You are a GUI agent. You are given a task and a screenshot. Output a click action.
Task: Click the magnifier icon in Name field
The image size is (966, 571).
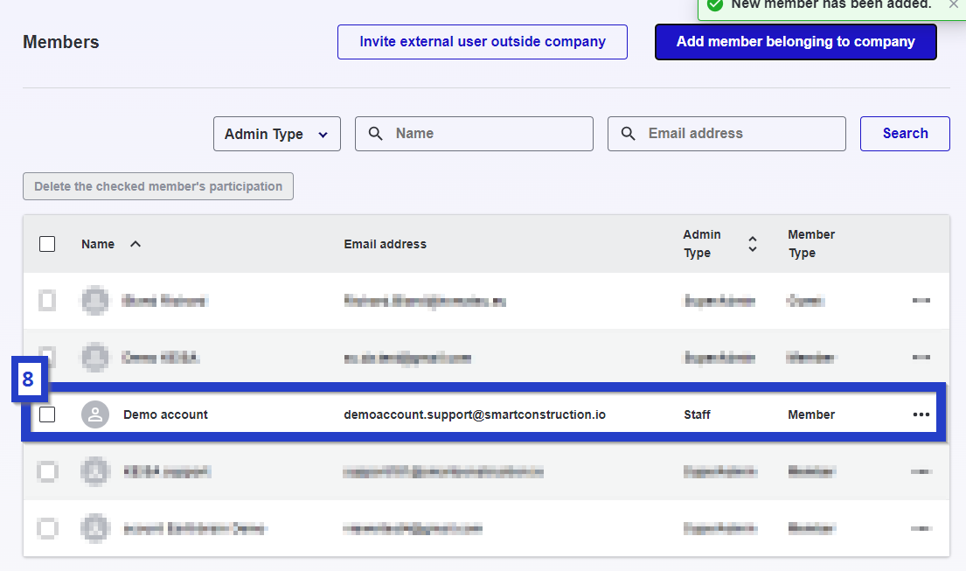point(376,134)
